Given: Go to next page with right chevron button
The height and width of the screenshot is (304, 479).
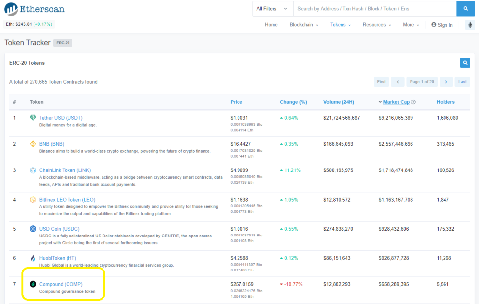Looking at the screenshot, I should click(446, 82).
